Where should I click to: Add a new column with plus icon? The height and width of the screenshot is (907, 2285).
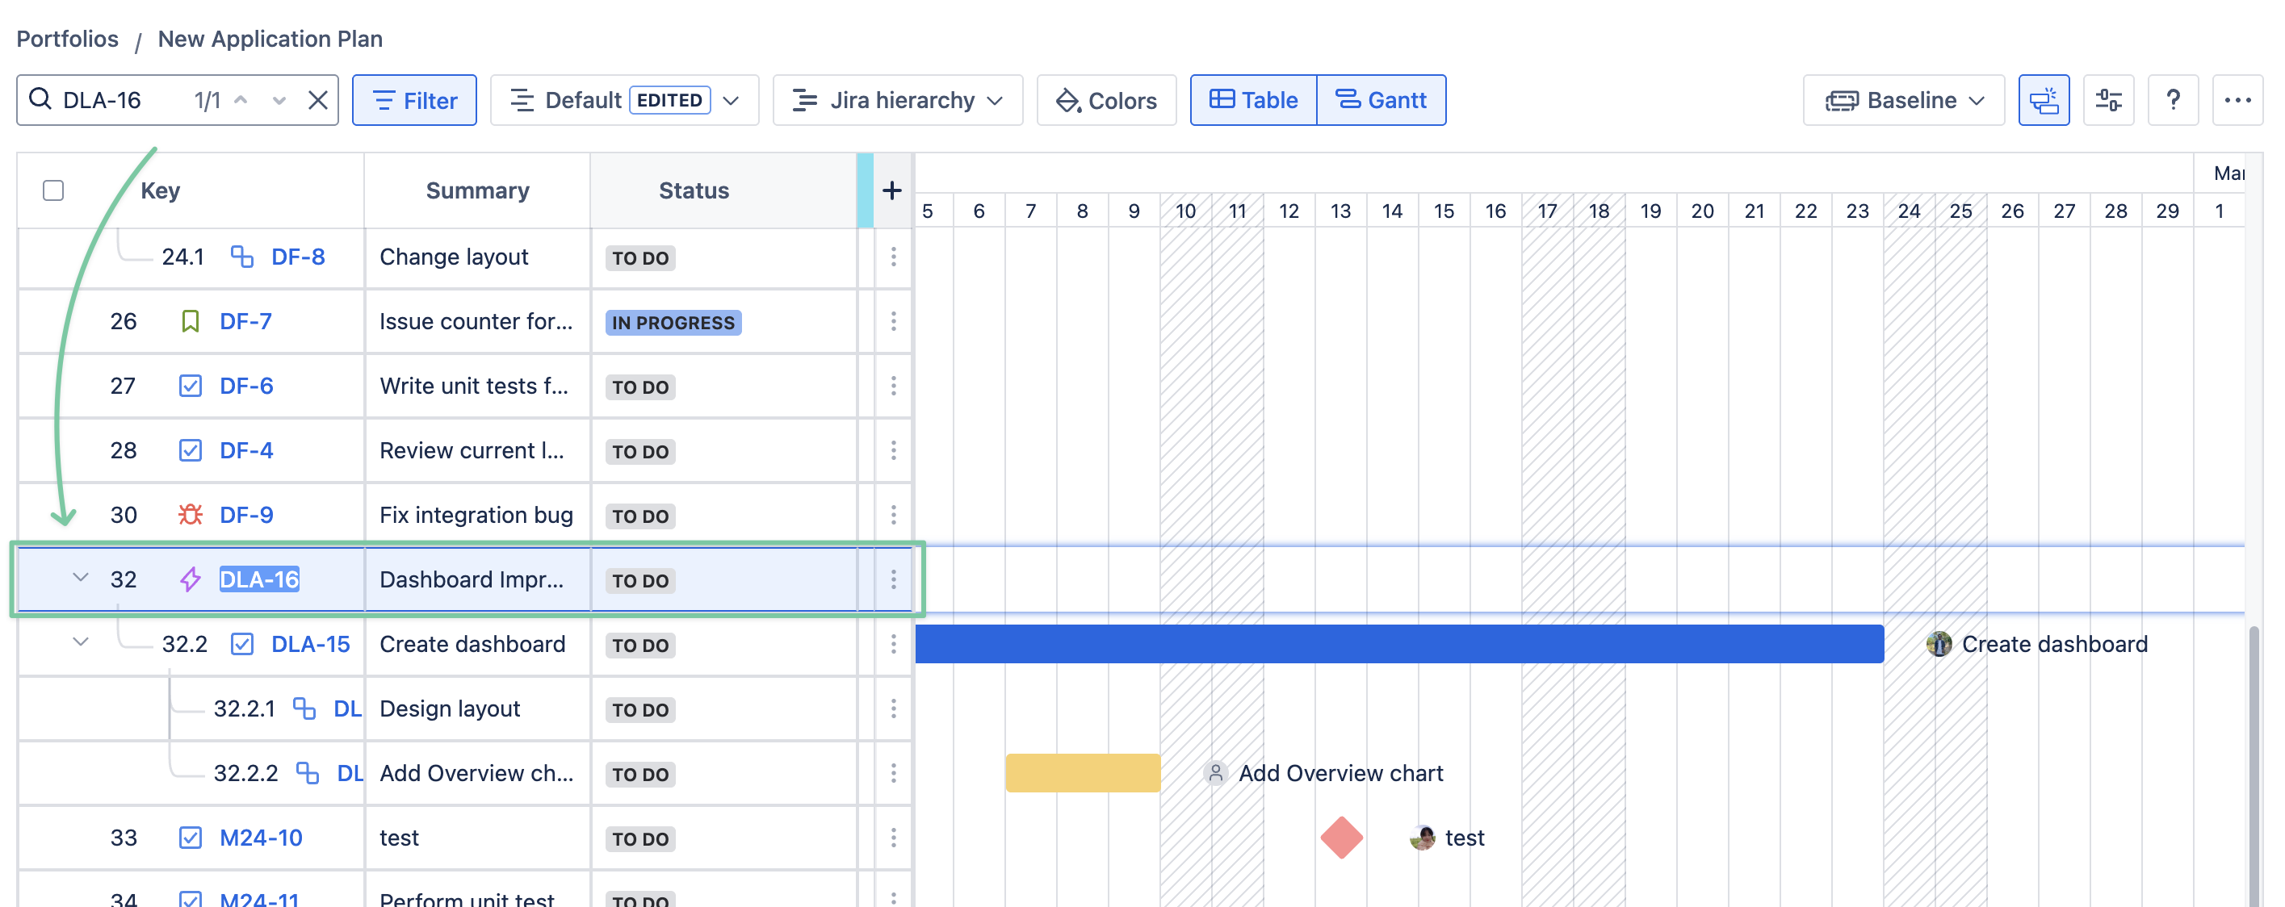[x=891, y=190]
